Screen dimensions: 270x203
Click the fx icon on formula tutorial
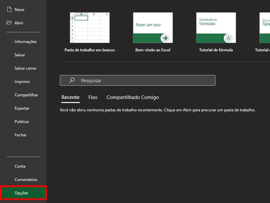228,38
